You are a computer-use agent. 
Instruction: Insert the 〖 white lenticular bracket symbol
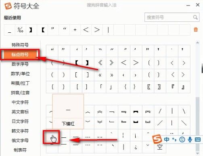tap(148, 87)
